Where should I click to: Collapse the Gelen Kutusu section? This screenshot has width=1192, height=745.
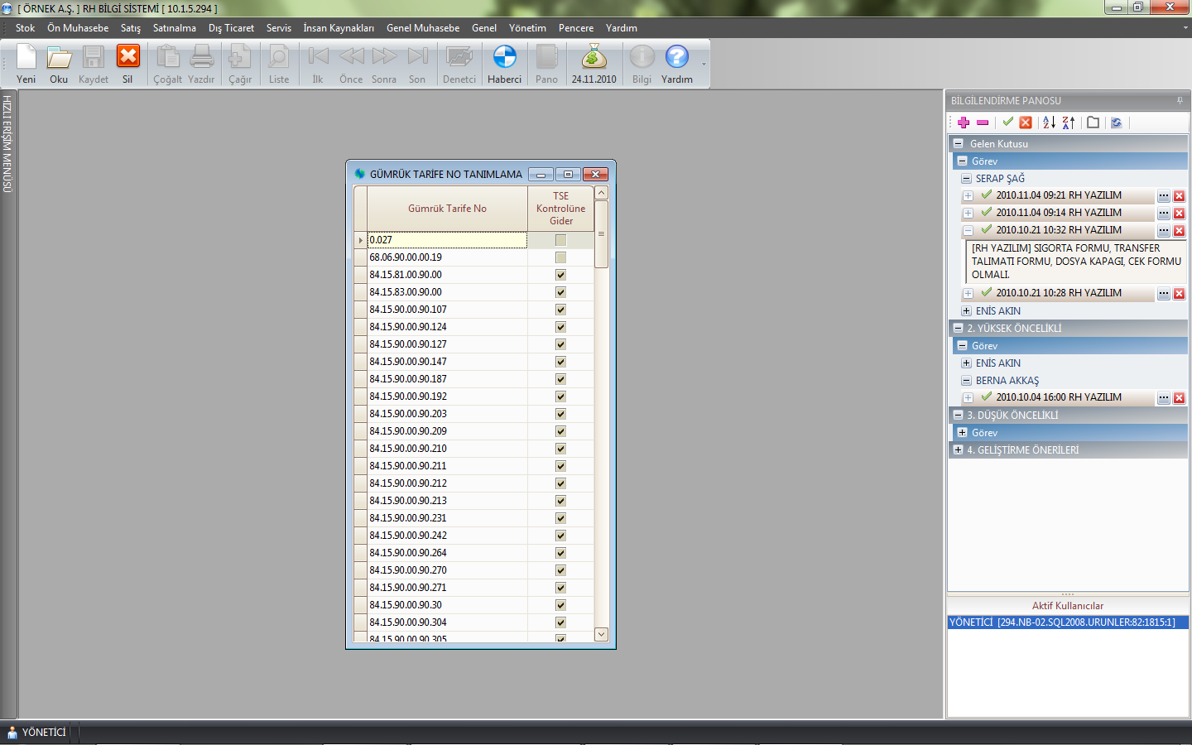(959, 143)
